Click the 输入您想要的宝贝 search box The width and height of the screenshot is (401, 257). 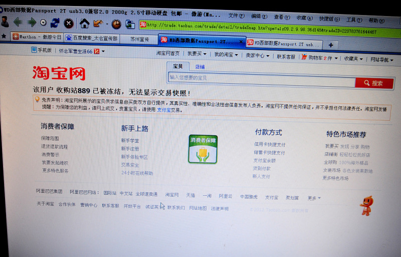coord(261,80)
